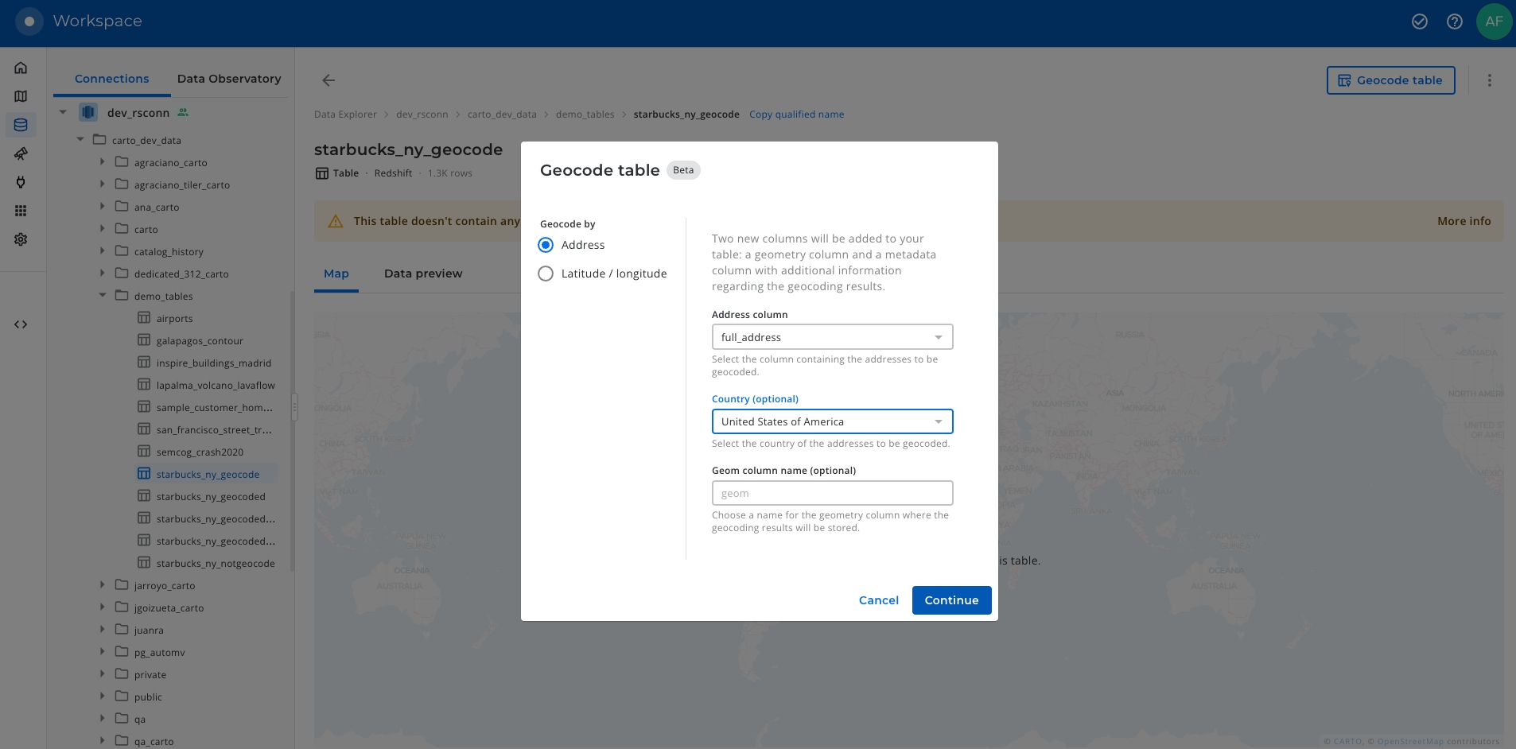
Task: Click the back arrow above the breadcrumb
Action: pyautogui.click(x=328, y=80)
